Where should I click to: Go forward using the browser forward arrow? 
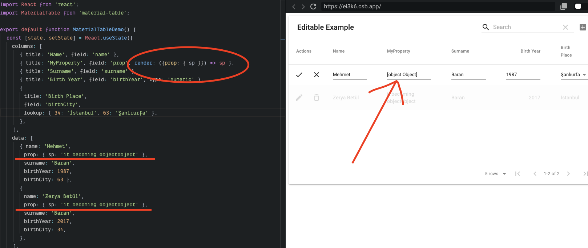pyautogui.click(x=303, y=7)
